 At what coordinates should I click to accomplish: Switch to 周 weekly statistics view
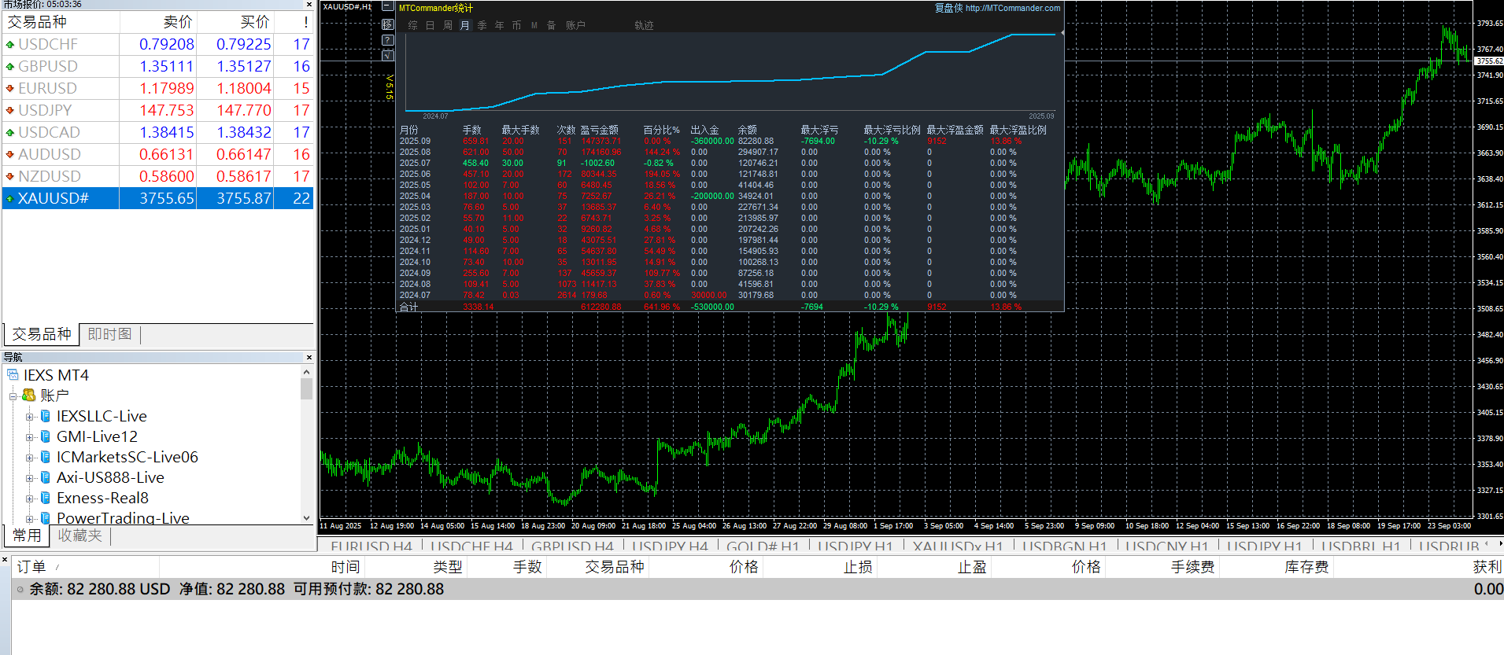(x=448, y=26)
